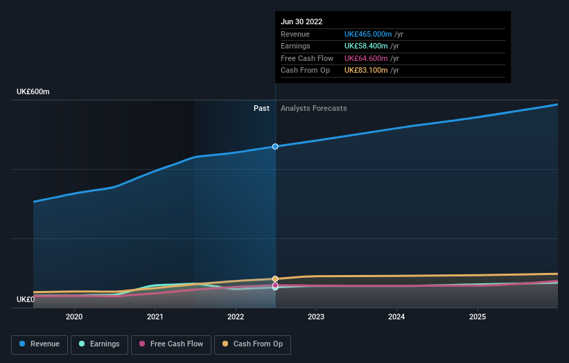Image resolution: width=569 pixels, height=363 pixels.
Task: Select the 2020 x-axis label
Action: point(74,317)
